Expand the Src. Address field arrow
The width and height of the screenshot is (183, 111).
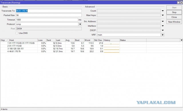(x=163, y=21)
